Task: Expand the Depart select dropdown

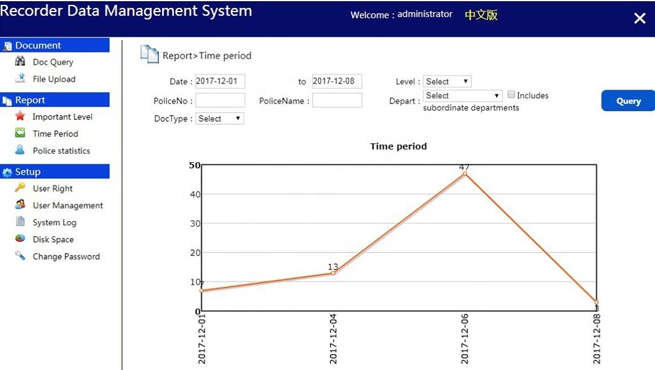Action: 462,96
